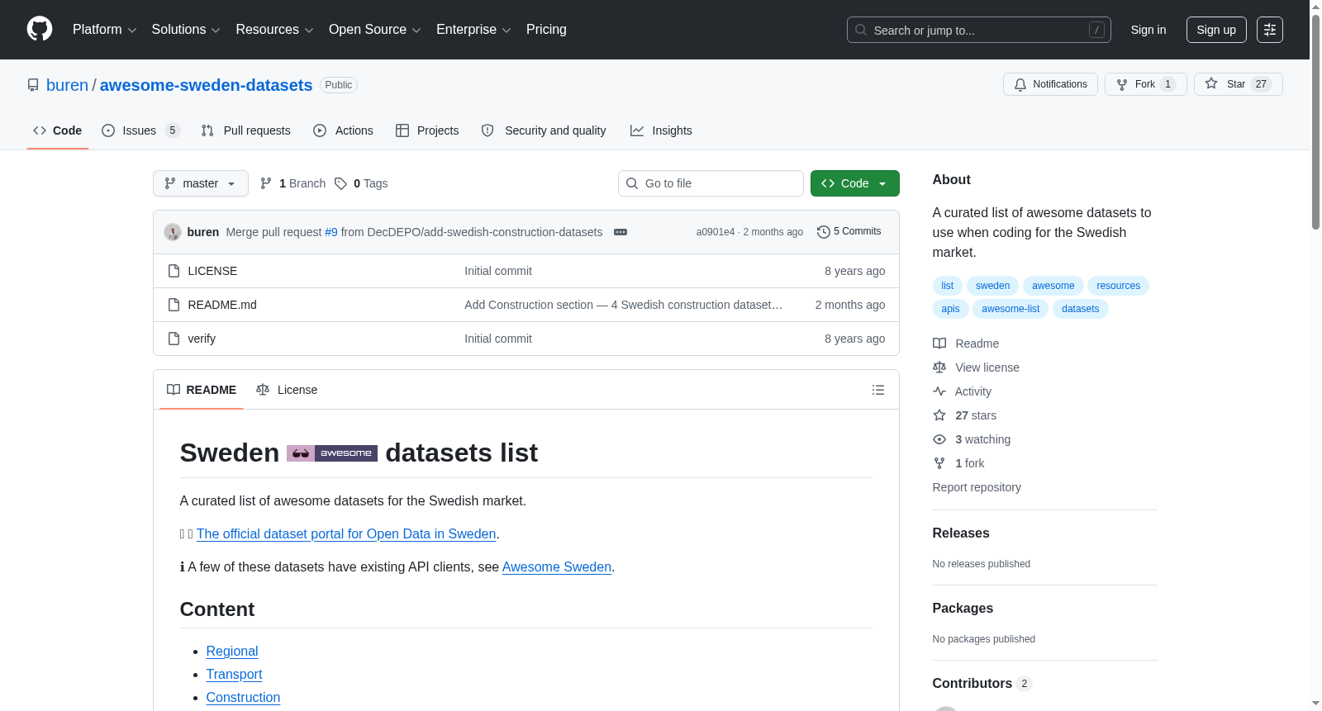Open pull request #9 link
The width and height of the screenshot is (1322, 711).
tap(331, 232)
